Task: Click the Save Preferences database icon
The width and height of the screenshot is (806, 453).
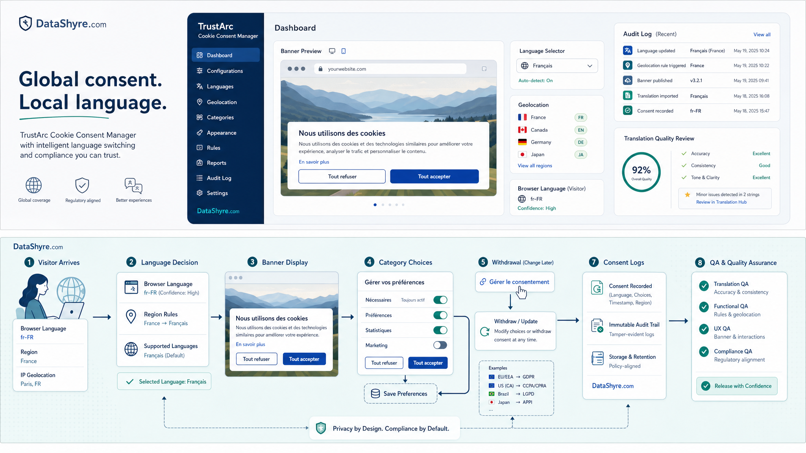Action: click(375, 394)
